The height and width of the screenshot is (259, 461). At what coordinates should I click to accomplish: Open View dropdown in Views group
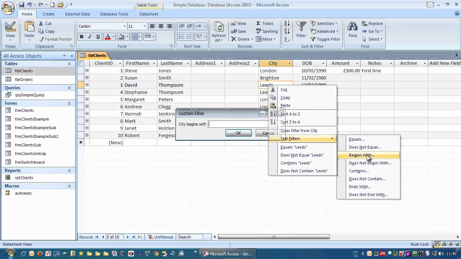point(10,38)
